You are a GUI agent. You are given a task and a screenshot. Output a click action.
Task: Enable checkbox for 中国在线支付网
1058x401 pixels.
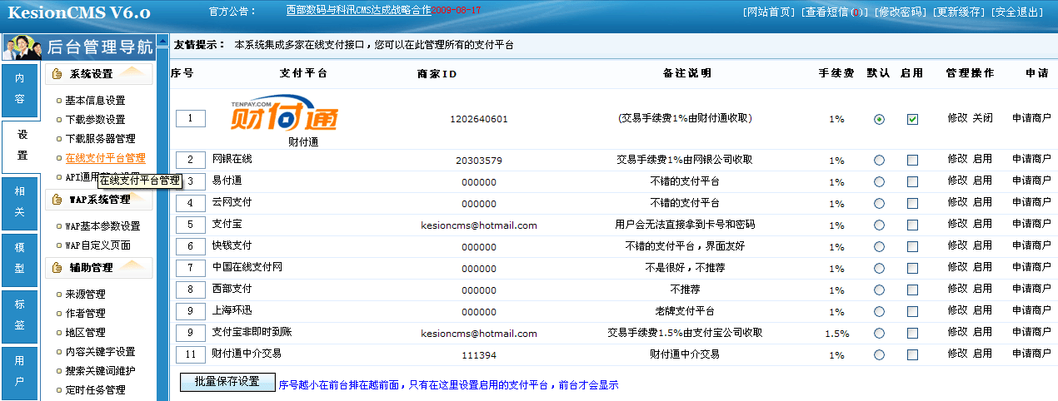pos(913,268)
